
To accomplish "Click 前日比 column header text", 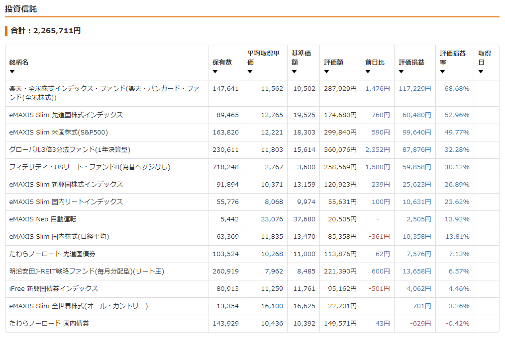I will pos(375,63).
